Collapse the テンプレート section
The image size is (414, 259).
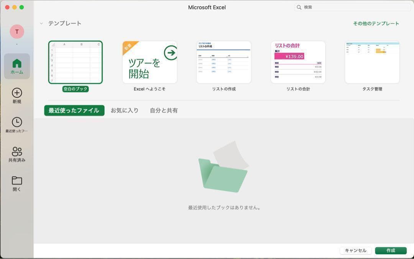click(x=41, y=23)
